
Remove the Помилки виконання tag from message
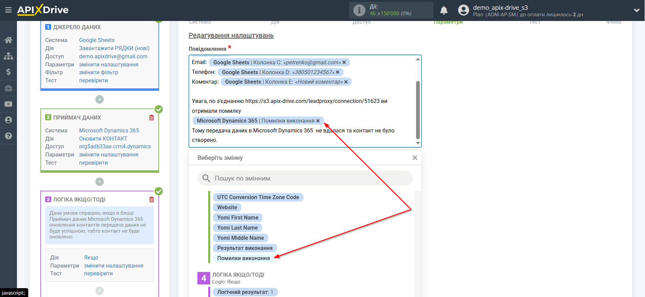(x=318, y=121)
